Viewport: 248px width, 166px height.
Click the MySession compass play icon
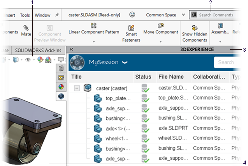click(x=78, y=62)
